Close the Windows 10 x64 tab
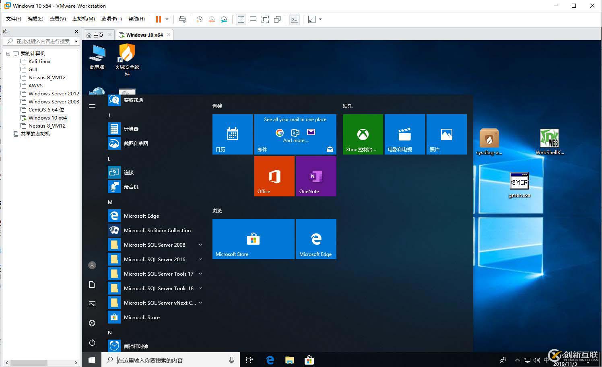The height and width of the screenshot is (367, 602). [x=169, y=35]
